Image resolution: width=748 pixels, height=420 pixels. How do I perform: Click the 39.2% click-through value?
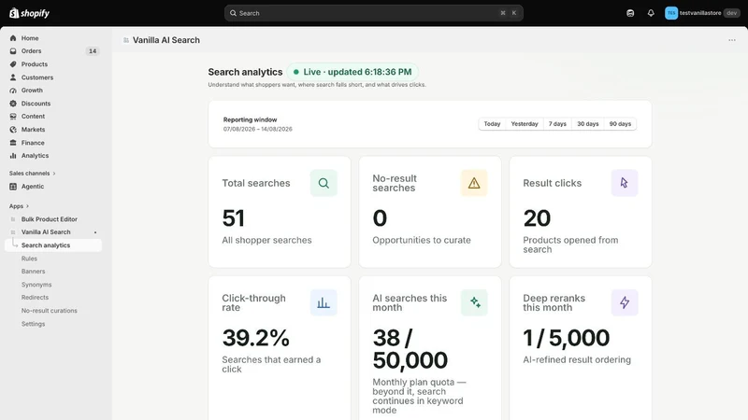255,338
